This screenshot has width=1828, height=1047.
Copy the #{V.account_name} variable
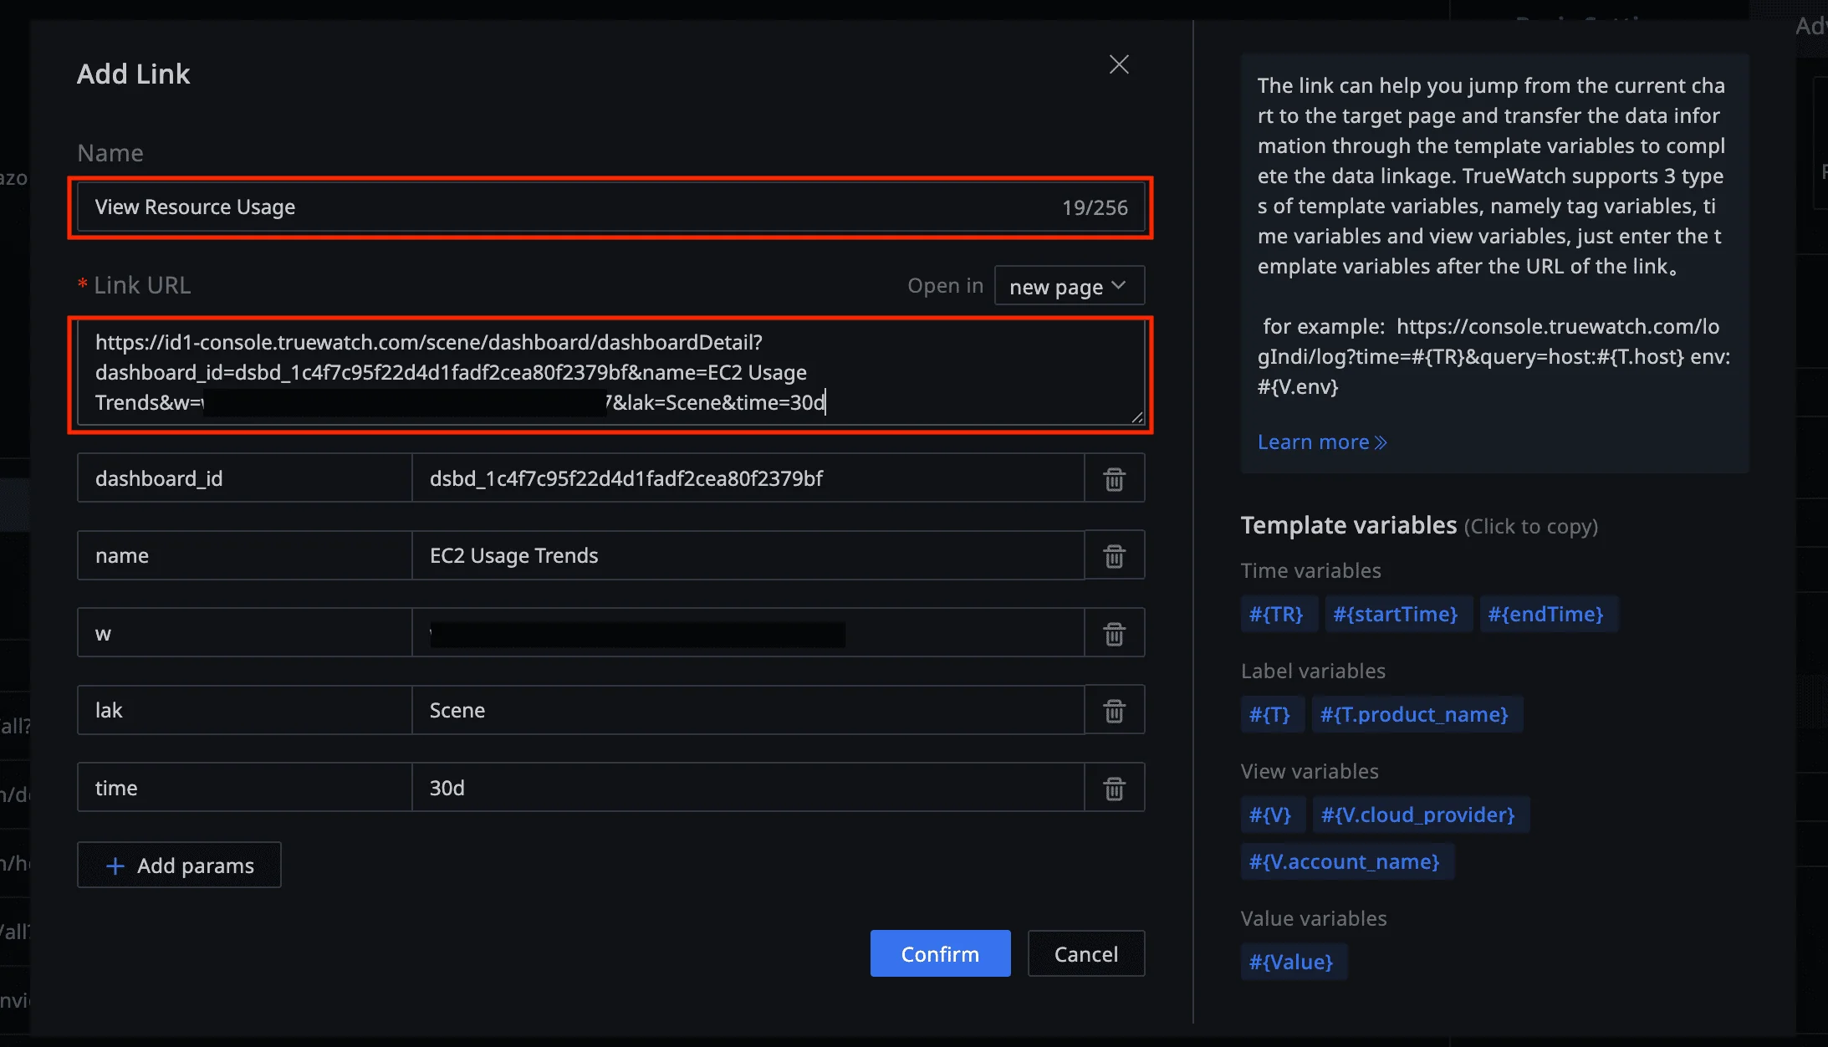[x=1344, y=862]
